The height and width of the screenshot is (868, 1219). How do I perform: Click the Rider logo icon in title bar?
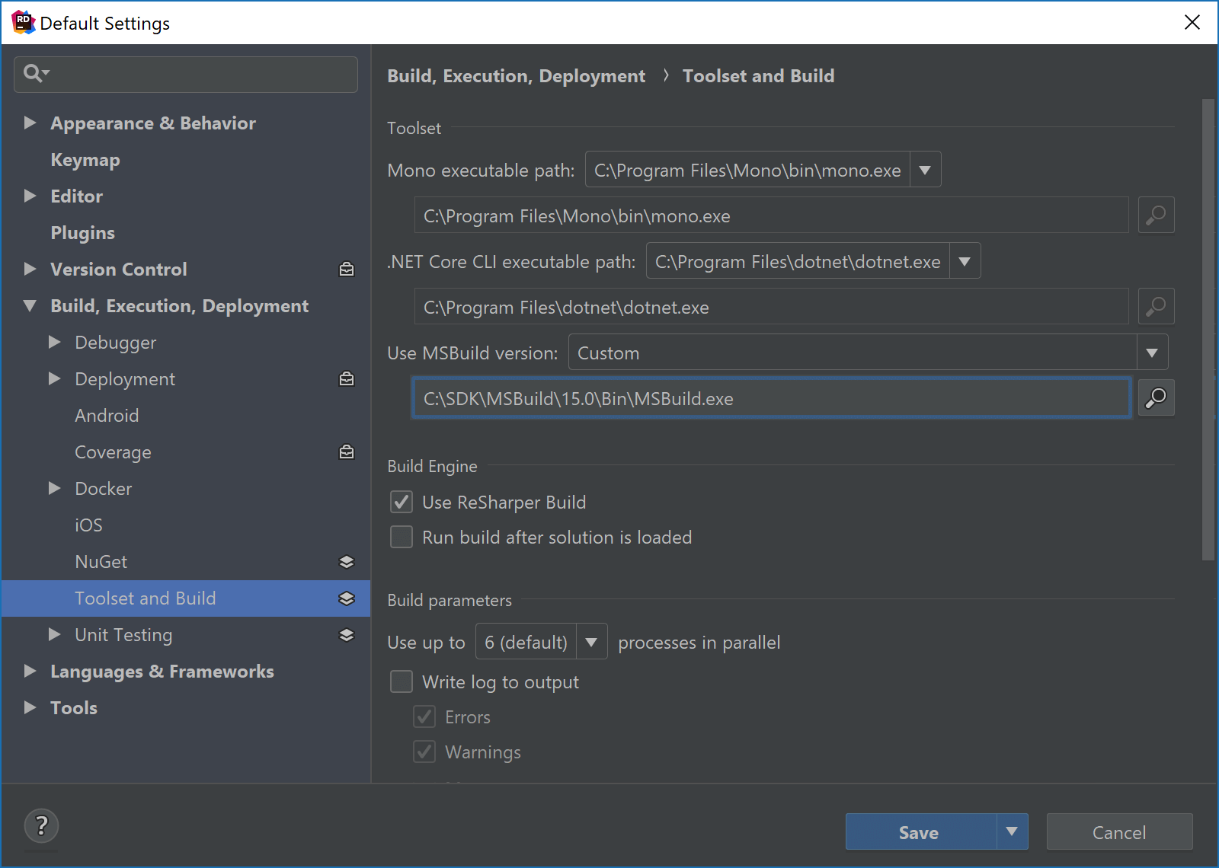pyautogui.click(x=24, y=23)
